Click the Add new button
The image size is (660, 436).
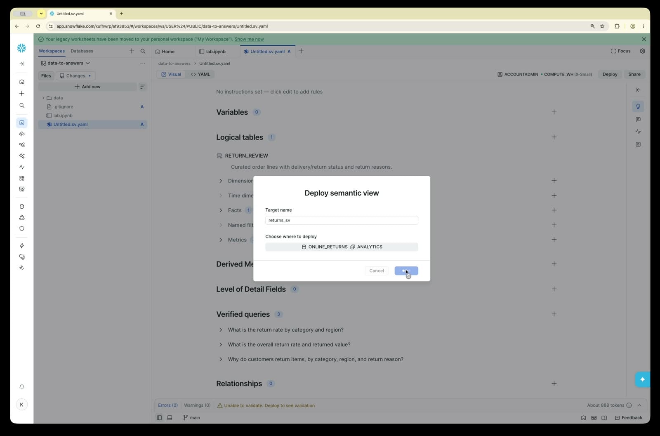click(87, 87)
